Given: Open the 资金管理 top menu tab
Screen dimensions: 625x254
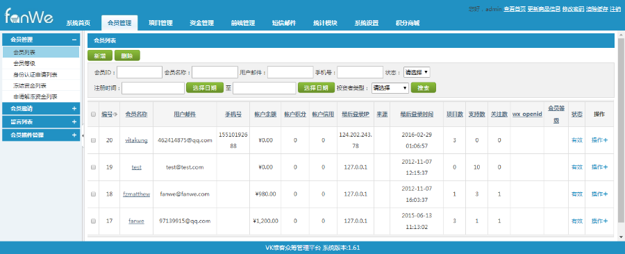Looking at the screenshot, I should click(x=201, y=23).
